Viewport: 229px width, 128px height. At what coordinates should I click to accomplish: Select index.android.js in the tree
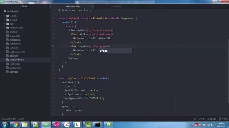tap(17, 60)
